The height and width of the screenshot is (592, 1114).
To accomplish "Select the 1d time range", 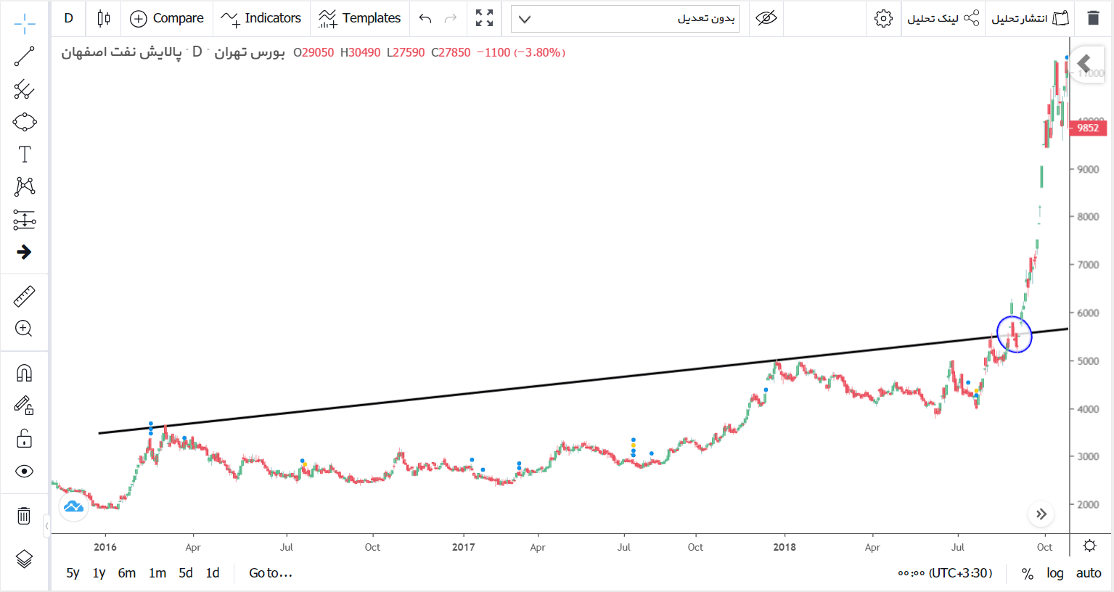I will 213,573.
